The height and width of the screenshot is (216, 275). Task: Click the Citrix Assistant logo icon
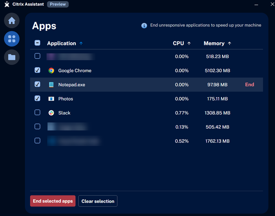[x=7, y=5]
